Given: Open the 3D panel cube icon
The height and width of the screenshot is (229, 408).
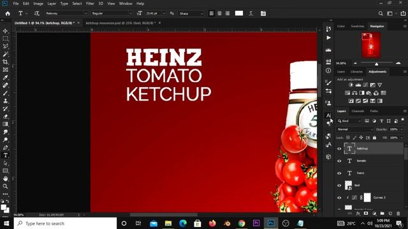Looking at the screenshot, I should click(x=328, y=156).
